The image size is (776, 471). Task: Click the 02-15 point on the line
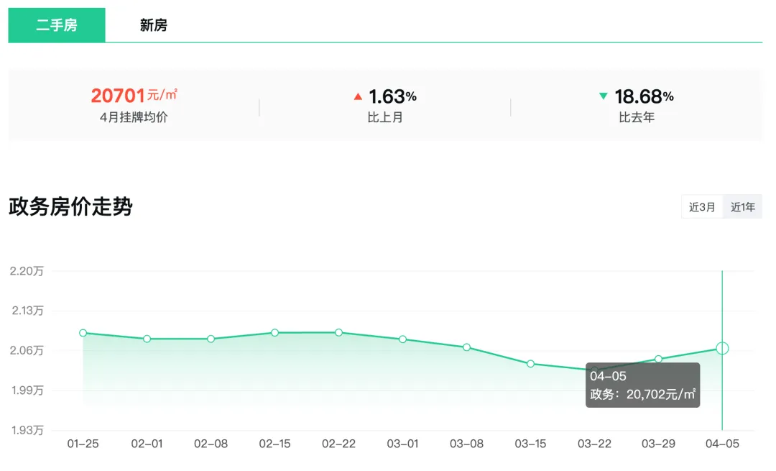point(275,333)
